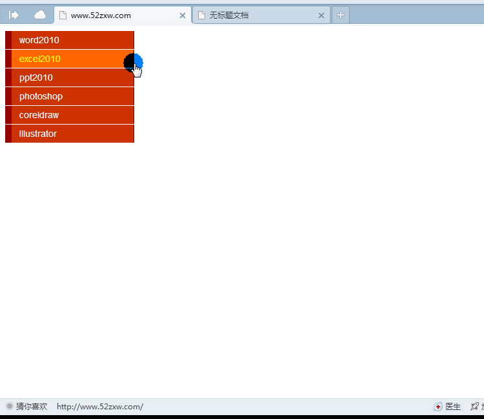Viewport: 484px width, 419px height.
Task: Open the word2010 menu link
Action: click(x=70, y=40)
